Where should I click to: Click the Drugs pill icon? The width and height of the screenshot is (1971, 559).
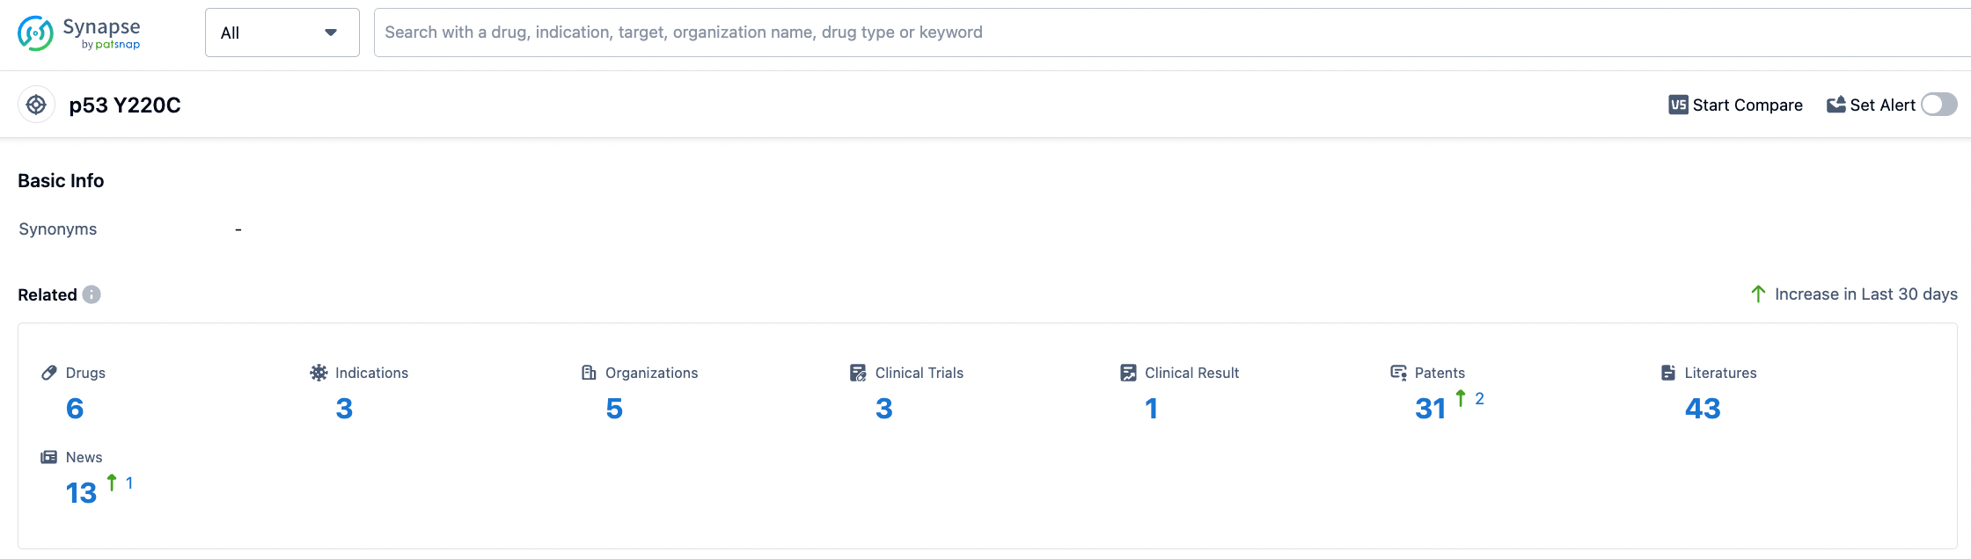click(x=49, y=373)
